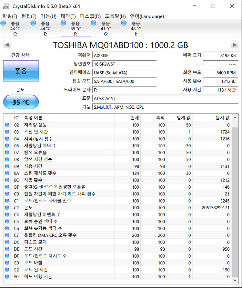The height and width of the screenshot is (288, 242).
Task: Go to next disk with right arrow
Action: click(x=235, y=45)
